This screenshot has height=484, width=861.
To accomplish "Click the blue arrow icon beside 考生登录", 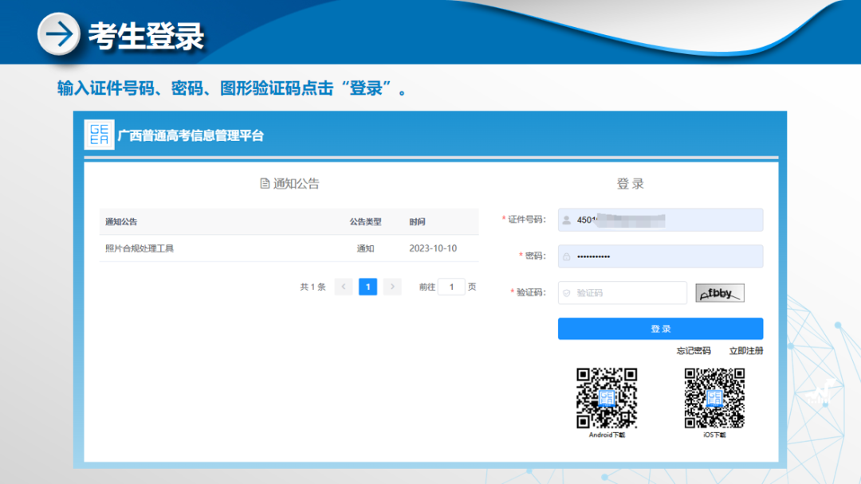I will click(x=59, y=34).
